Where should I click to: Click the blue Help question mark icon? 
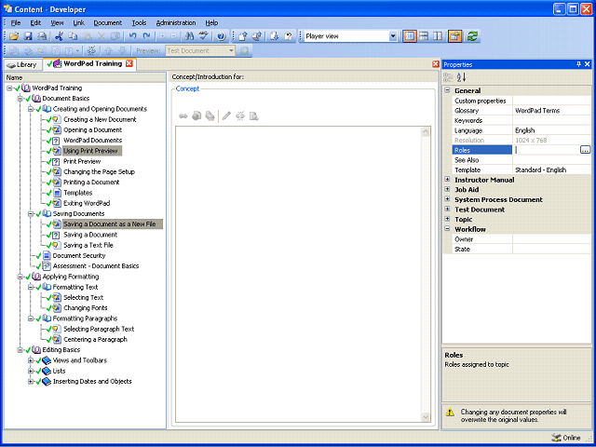(222, 36)
